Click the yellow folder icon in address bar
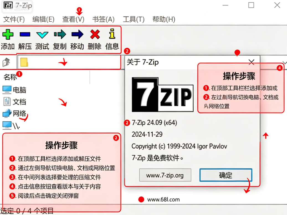Image resolution: width=287 pixels, height=215 pixels. point(24,62)
